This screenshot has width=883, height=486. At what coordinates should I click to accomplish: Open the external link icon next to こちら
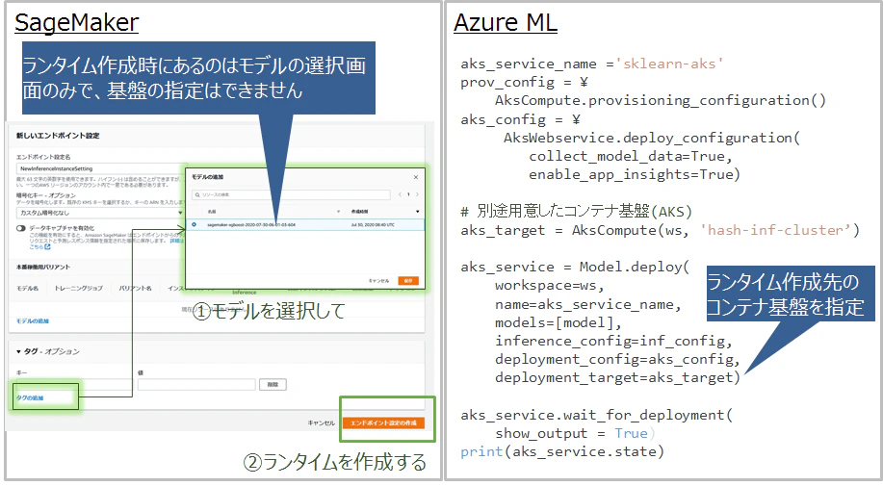point(48,247)
